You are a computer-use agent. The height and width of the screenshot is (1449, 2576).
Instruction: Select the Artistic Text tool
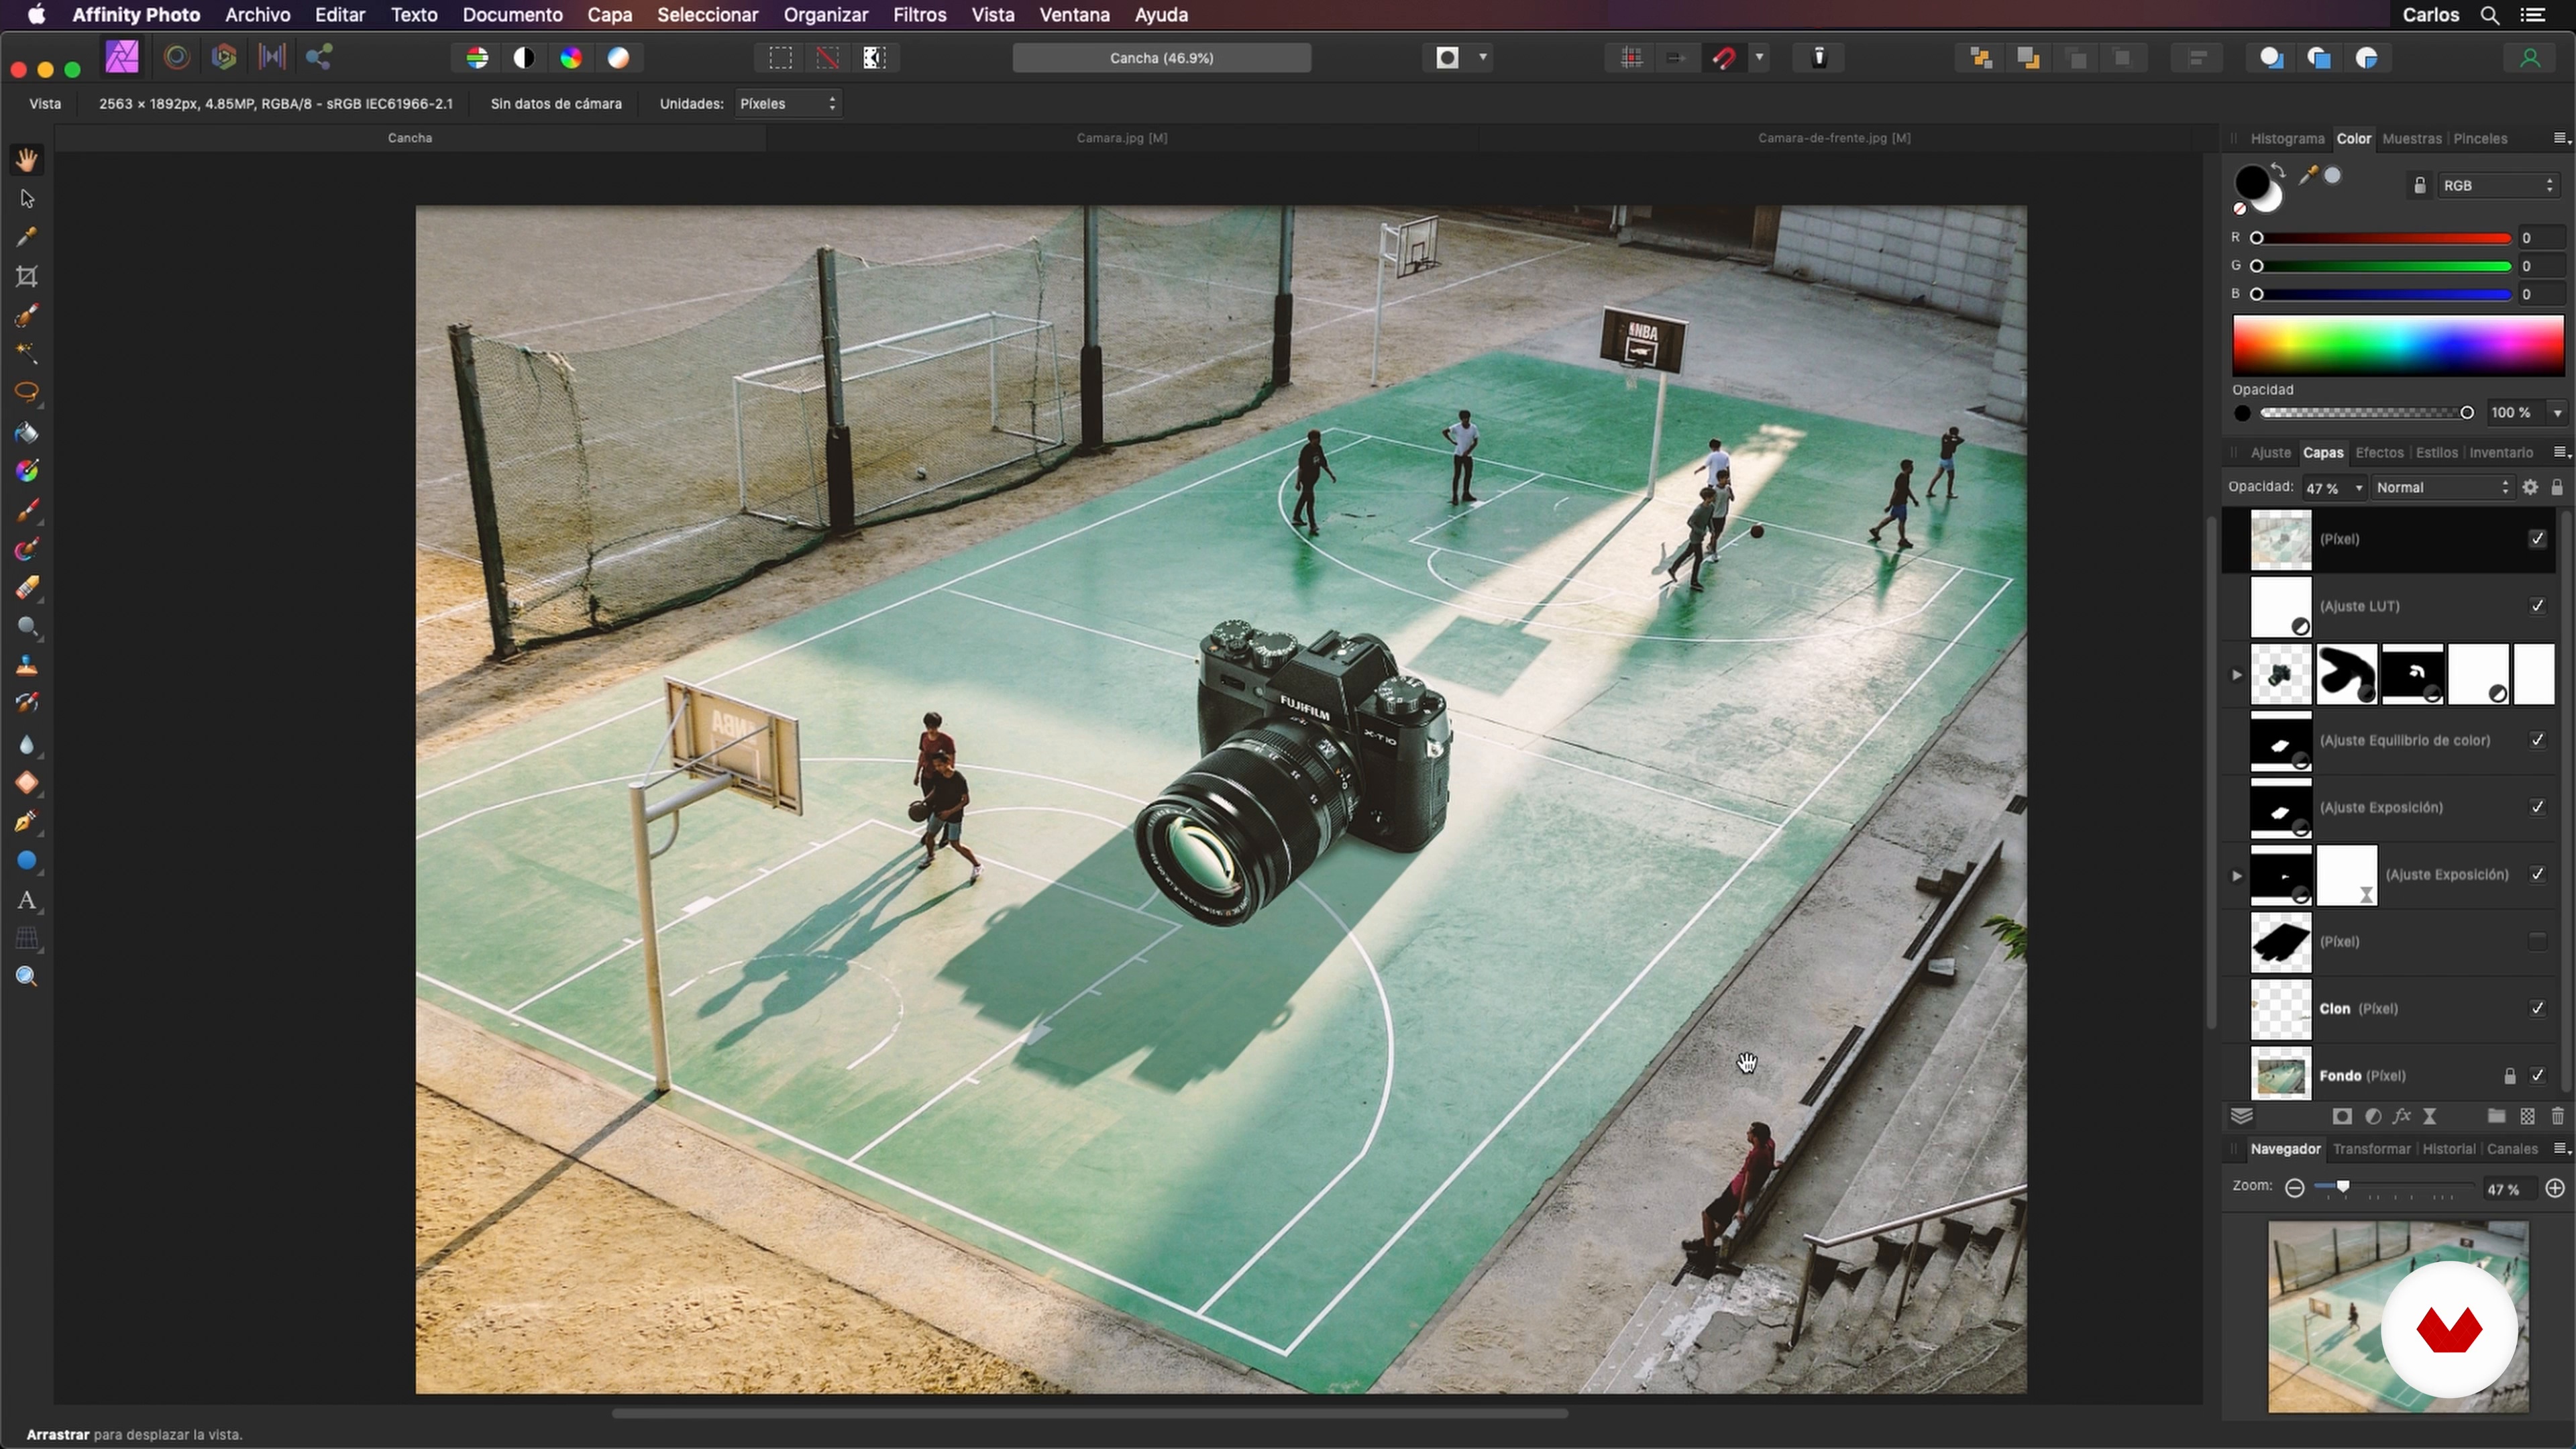click(27, 900)
